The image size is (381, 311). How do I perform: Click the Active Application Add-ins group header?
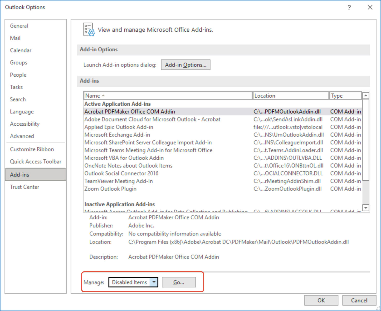(x=117, y=104)
